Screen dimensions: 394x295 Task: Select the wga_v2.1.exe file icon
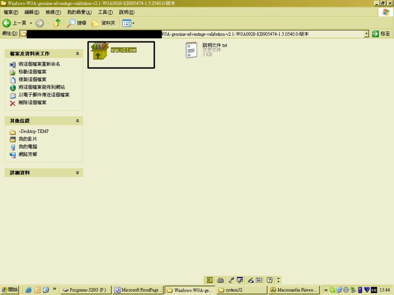coord(99,51)
